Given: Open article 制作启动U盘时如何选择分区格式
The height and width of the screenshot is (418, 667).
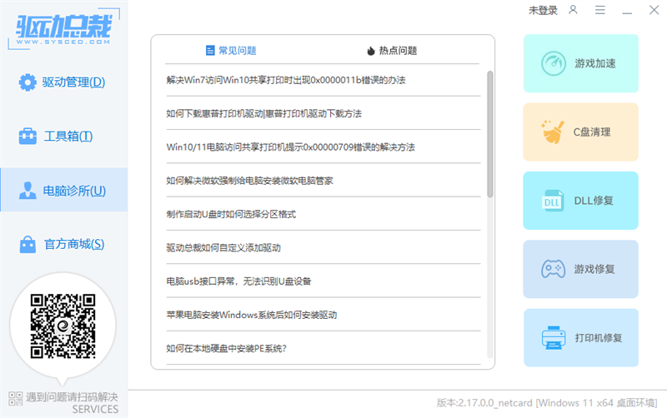Looking at the screenshot, I should (231, 214).
